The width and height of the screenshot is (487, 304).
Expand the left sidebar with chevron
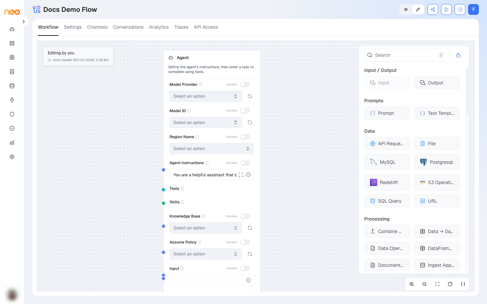pyautogui.click(x=23, y=22)
